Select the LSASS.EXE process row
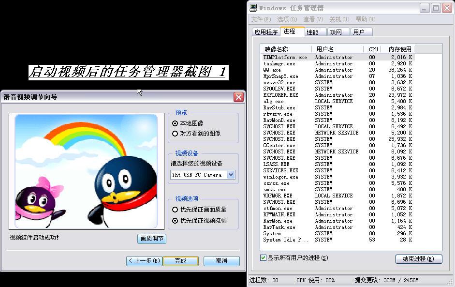 click(338, 165)
